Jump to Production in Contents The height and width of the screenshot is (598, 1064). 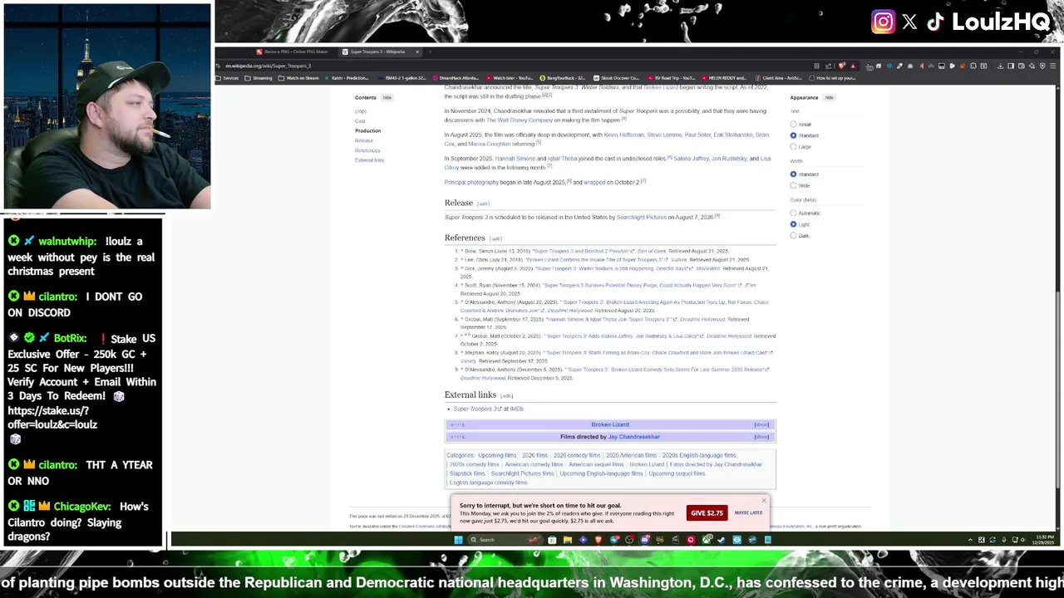click(367, 130)
